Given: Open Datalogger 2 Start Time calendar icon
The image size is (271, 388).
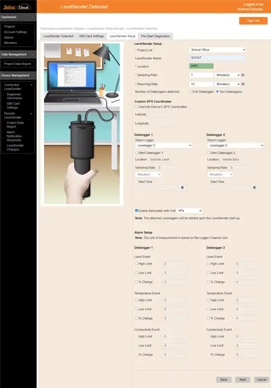Looking at the screenshot, I should [x=254, y=187].
